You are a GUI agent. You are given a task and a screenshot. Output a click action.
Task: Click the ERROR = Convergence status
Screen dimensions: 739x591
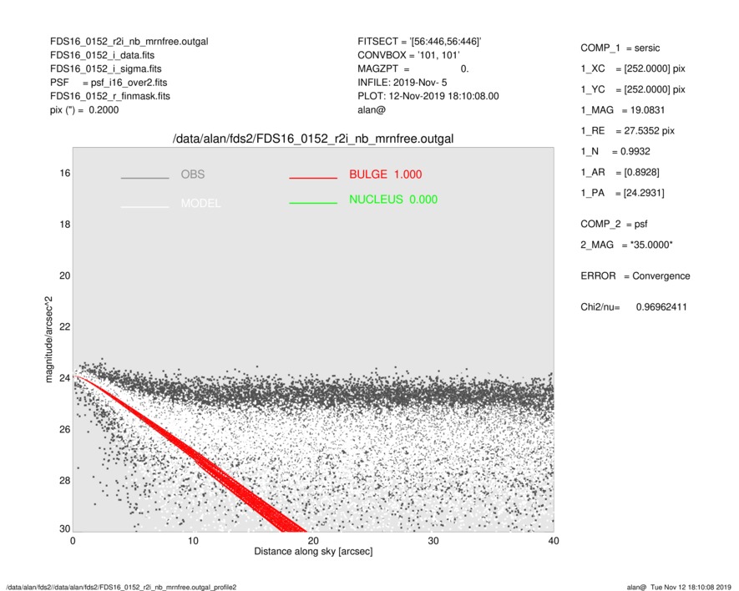point(635,276)
